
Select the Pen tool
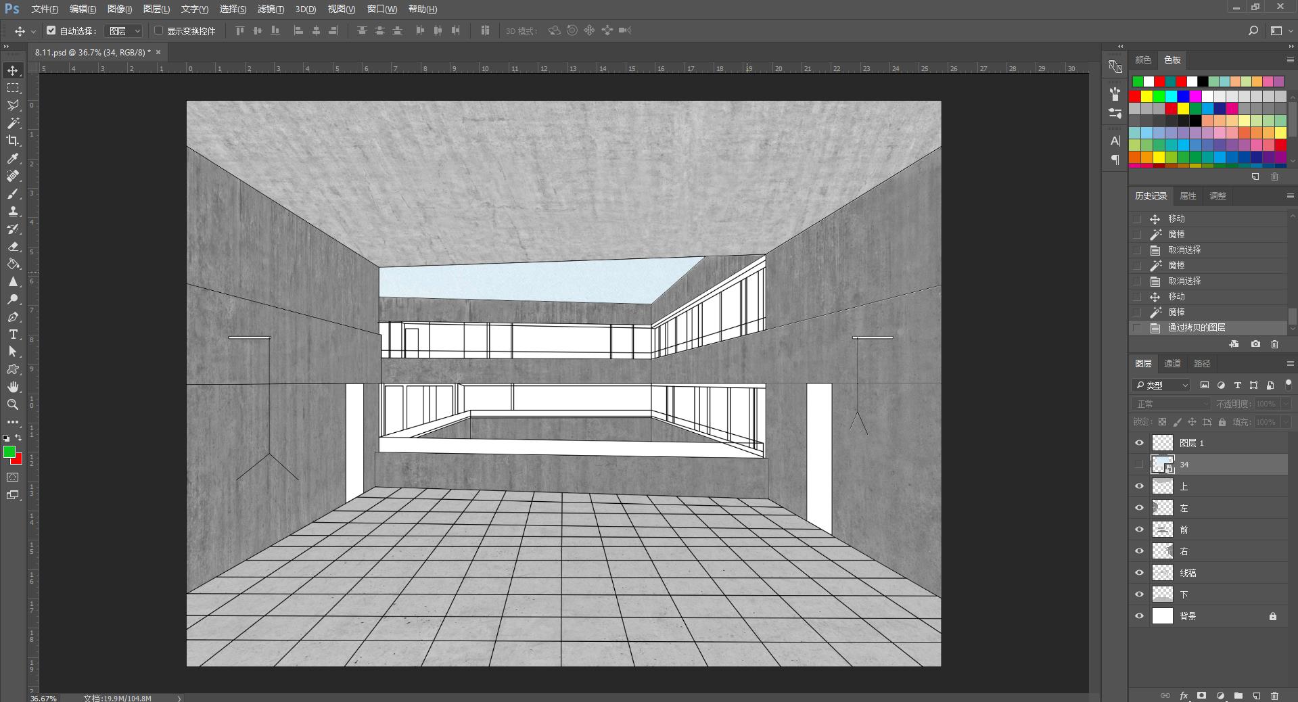click(x=13, y=317)
